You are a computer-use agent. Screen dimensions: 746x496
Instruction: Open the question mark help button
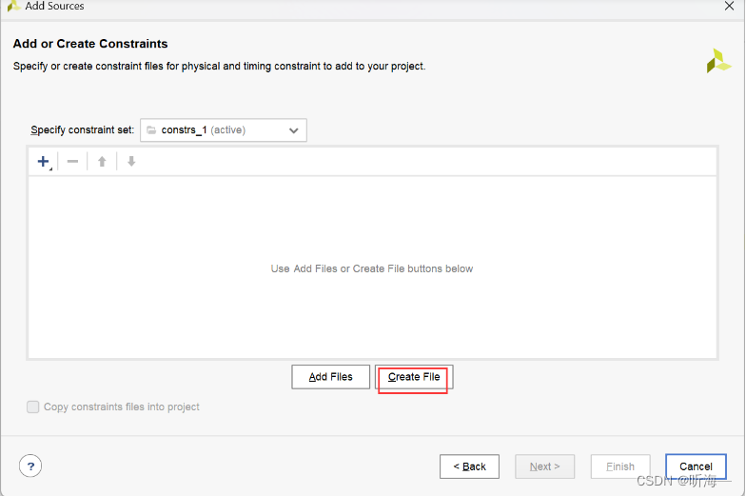point(30,466)
